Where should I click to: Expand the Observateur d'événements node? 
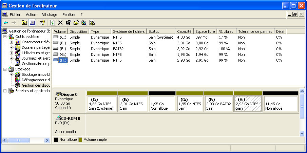click(11, 42)
